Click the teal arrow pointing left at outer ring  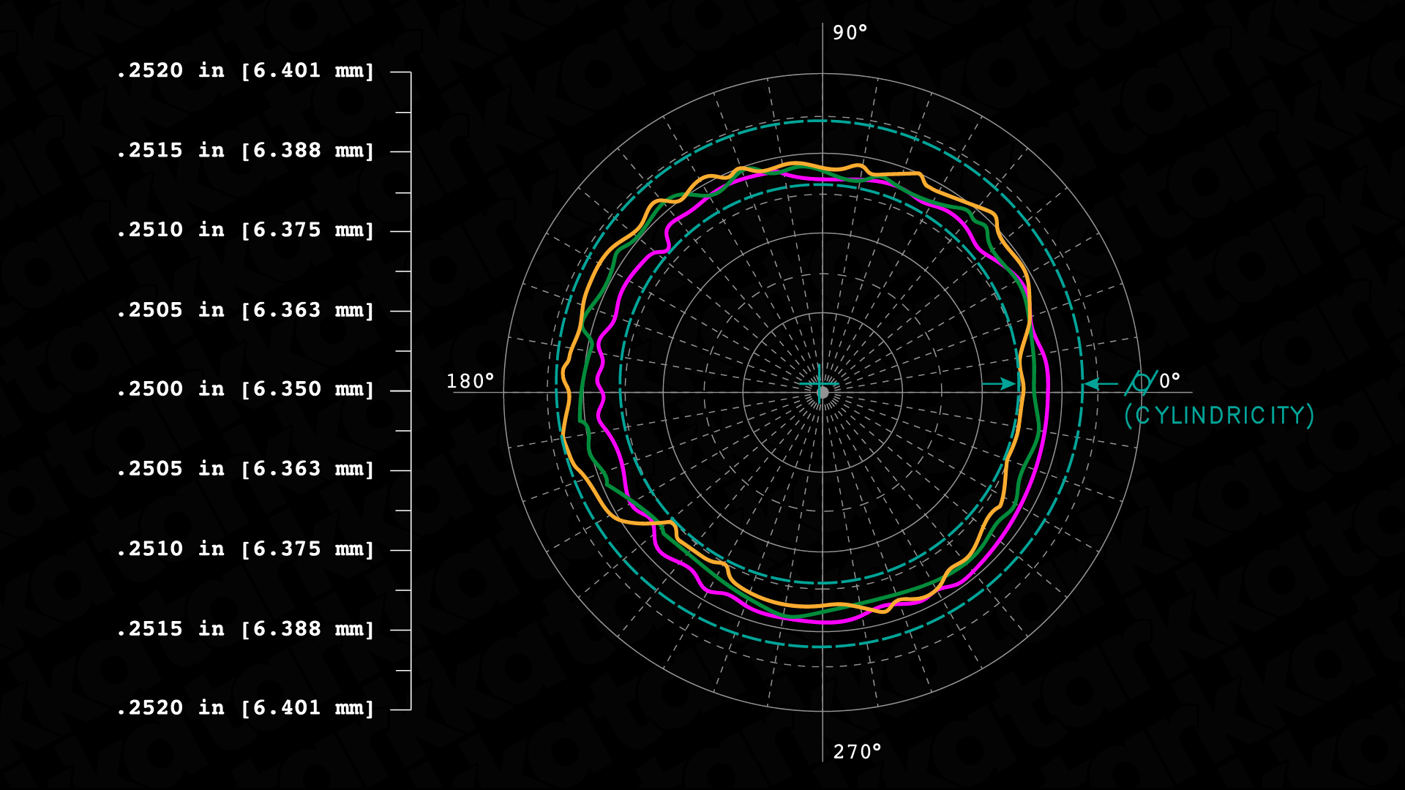1101,383
